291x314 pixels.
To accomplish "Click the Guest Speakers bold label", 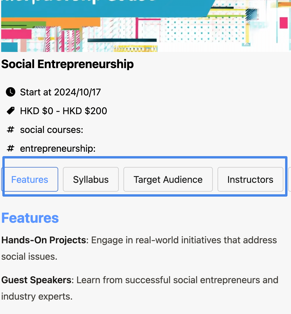I will pos(36,280).
